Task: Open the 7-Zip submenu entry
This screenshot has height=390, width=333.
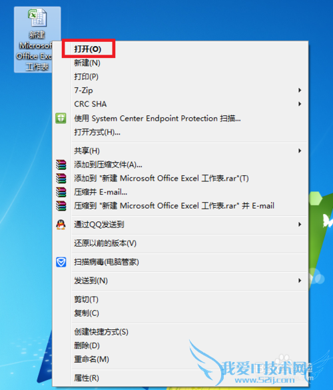Action: [x=180, y=90]
